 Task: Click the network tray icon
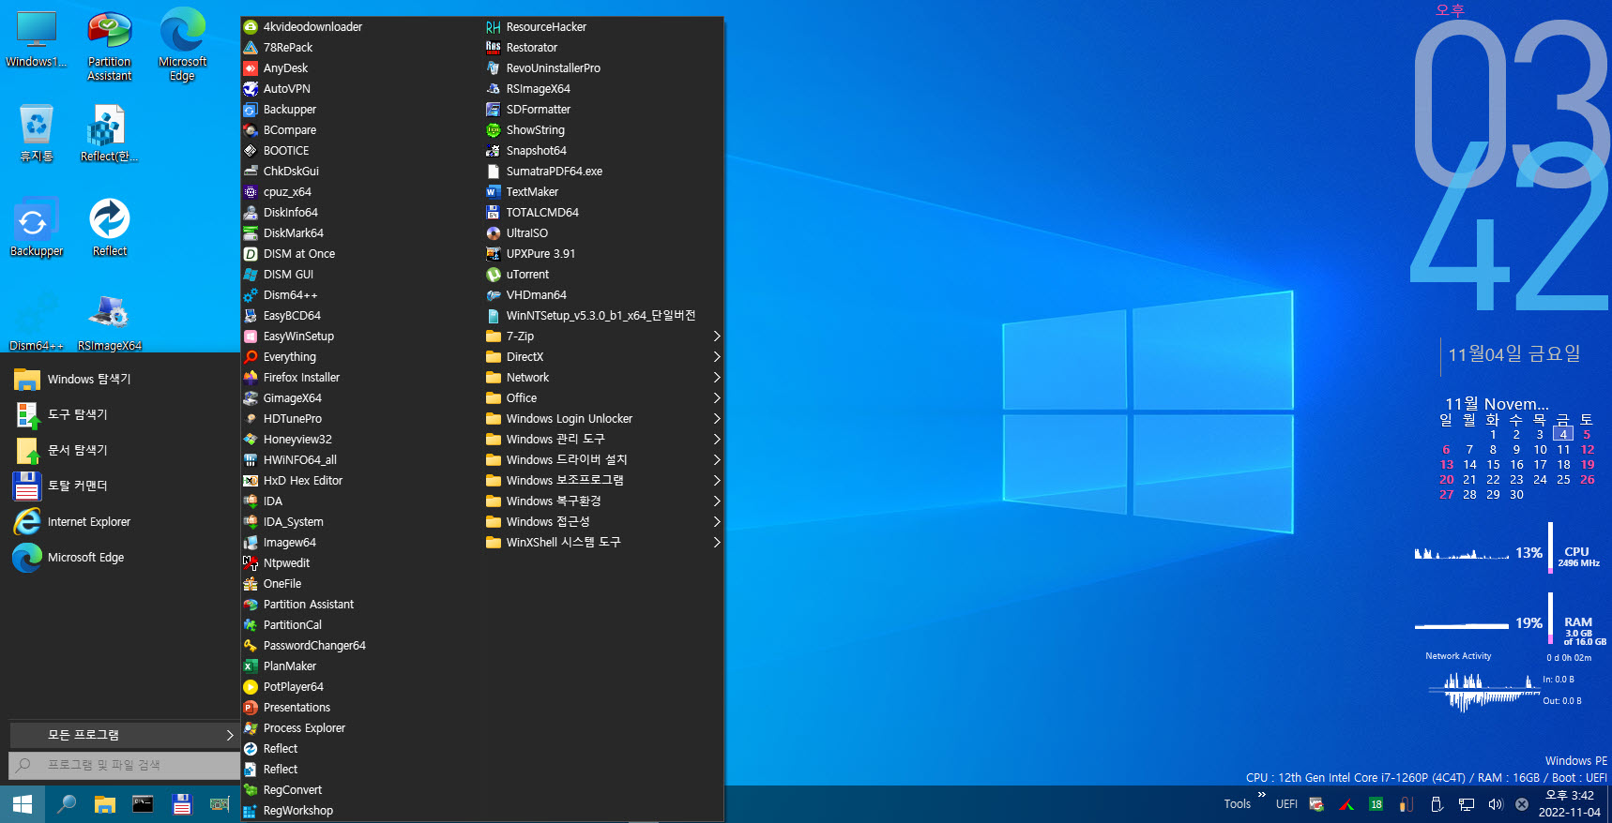1467,804
